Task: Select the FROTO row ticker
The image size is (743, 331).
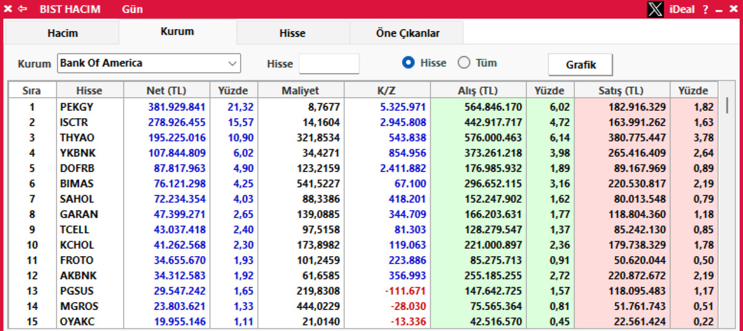Action: tap(77, 260)
